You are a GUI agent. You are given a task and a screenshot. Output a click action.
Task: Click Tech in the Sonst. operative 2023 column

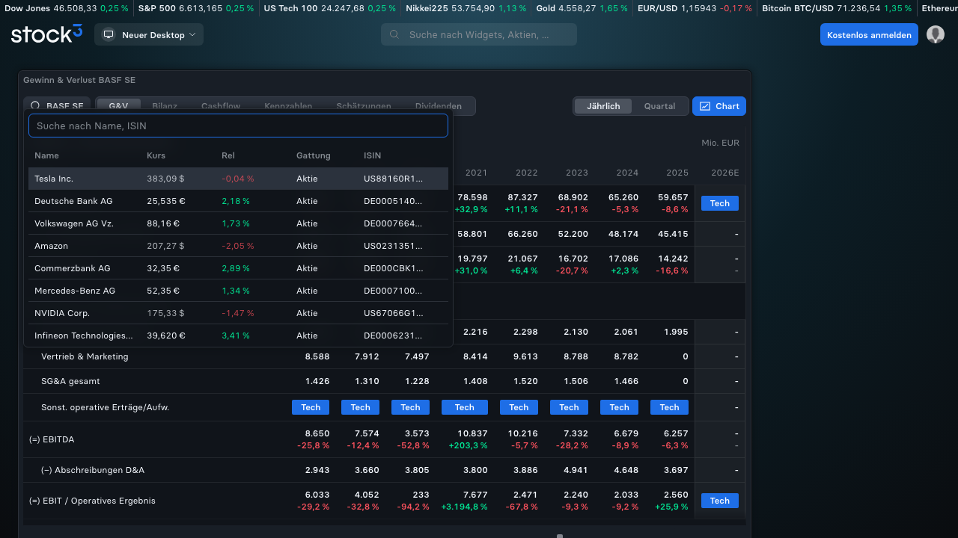point(569,407)
